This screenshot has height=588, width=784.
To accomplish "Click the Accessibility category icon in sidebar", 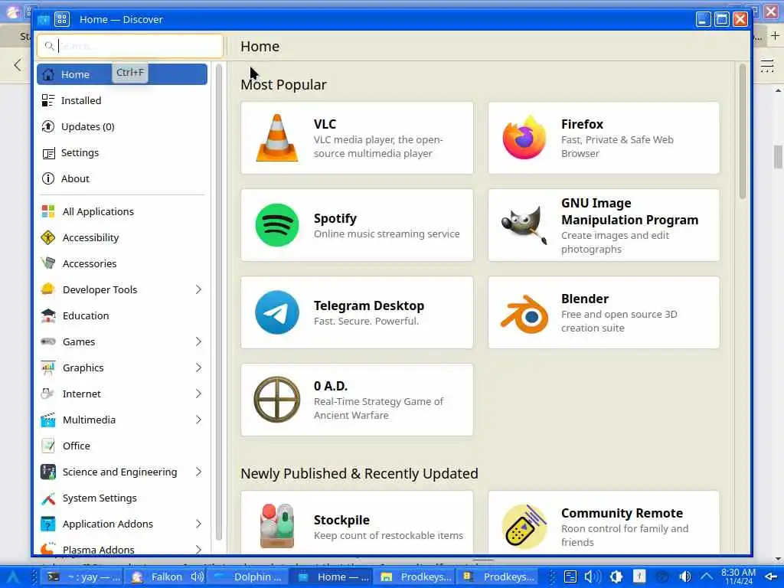I will [48, 237].
